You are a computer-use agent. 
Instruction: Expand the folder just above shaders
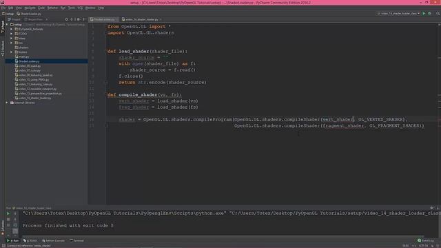12,43
